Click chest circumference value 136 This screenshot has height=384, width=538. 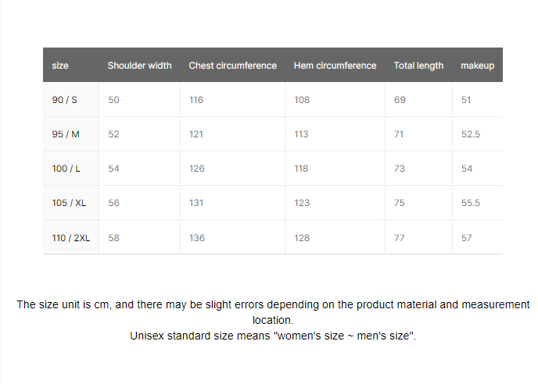pyautogui.click(x=197, y=237)
